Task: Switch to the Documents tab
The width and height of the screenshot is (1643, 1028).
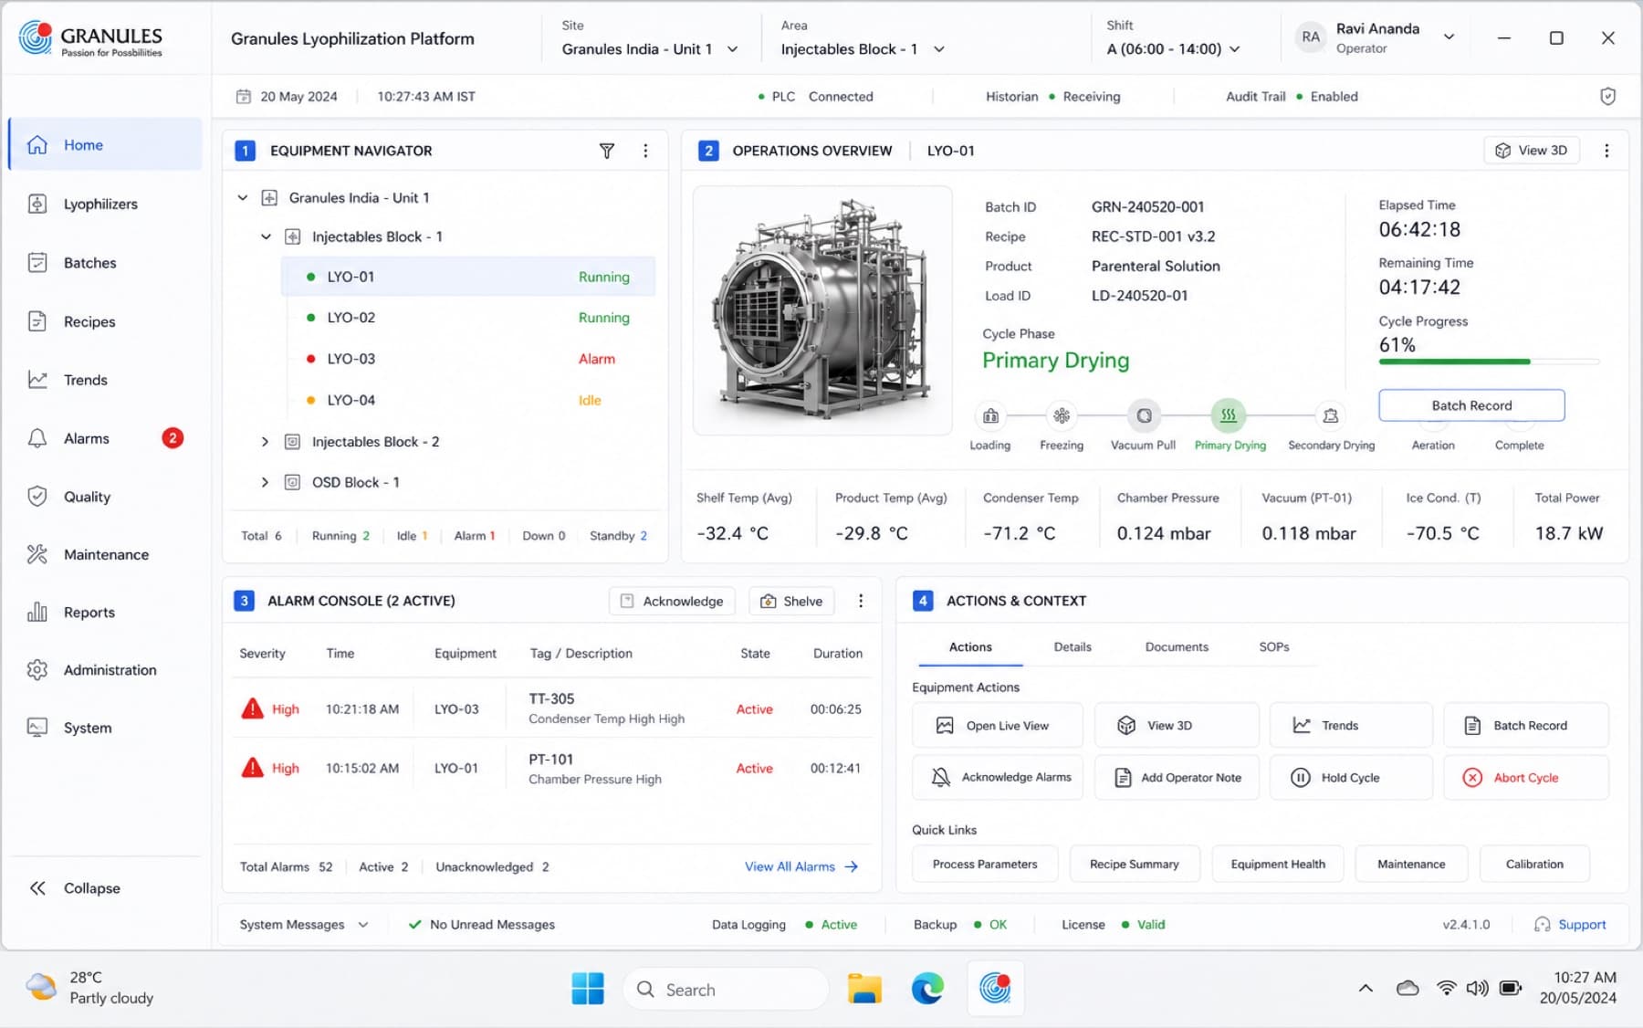Action: pos(1177,646)
